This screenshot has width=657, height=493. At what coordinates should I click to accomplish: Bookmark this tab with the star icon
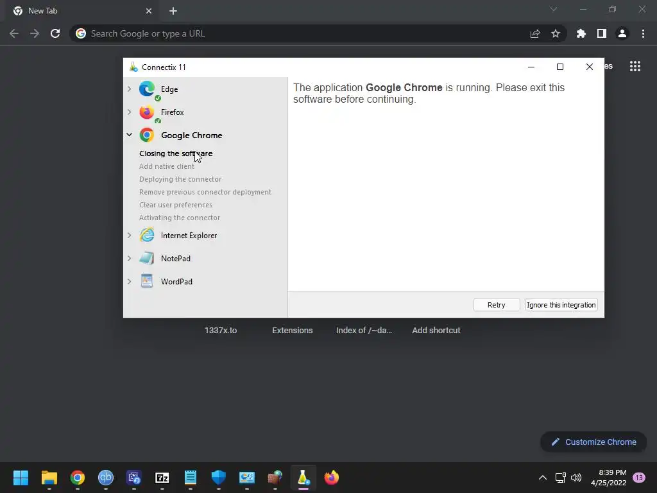(x=556, y=33)
